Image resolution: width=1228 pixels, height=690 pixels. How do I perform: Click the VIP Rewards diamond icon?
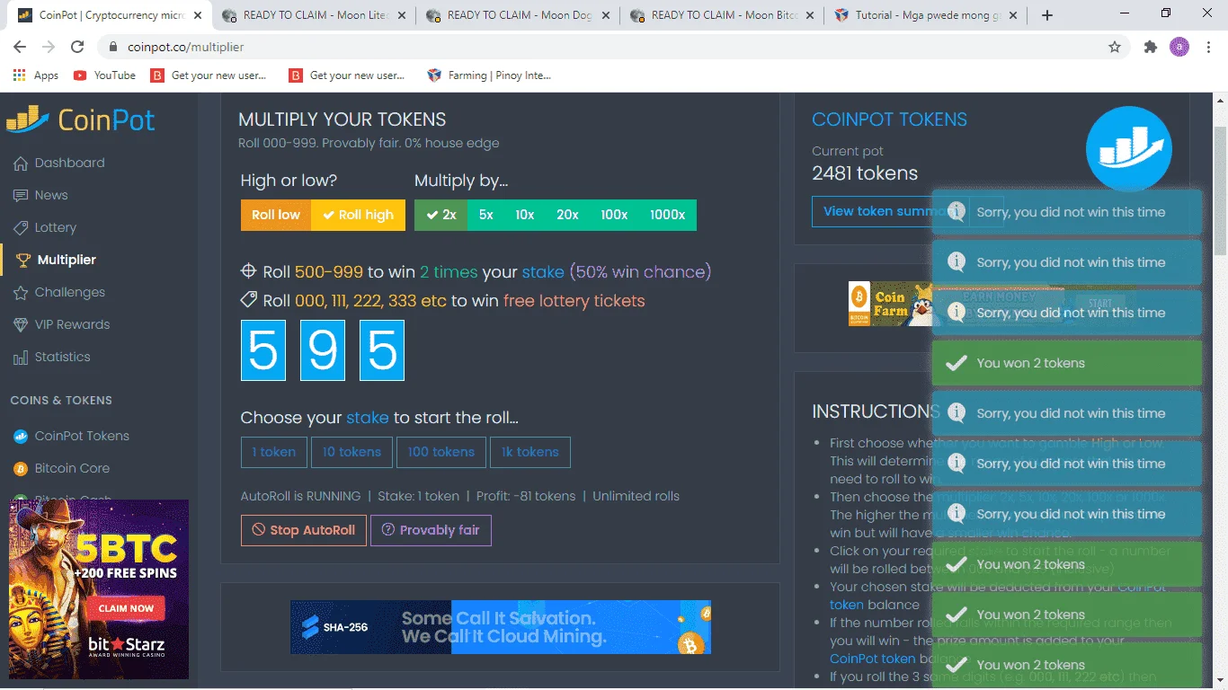click(x=20, y=325)
